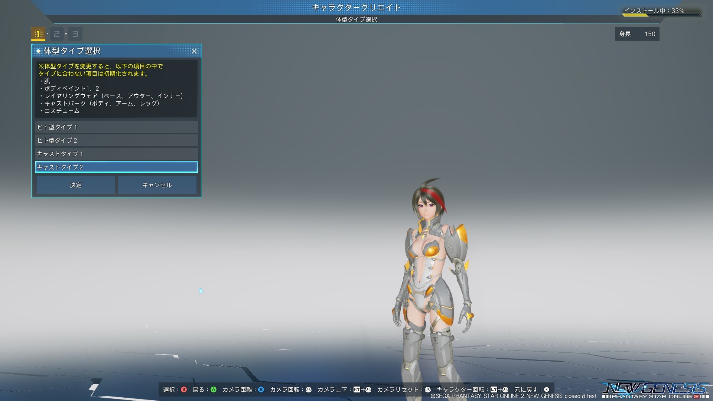This screenshot has width=713, height=401.
Task: Click the カメラ回転 right-stick icon
Action: pyautogui.click(x=309, y=389)
